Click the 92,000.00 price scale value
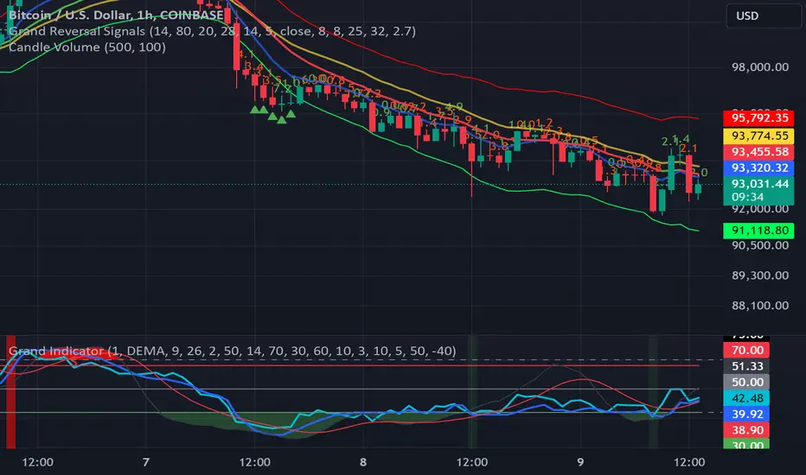 (x=760, y=209)
